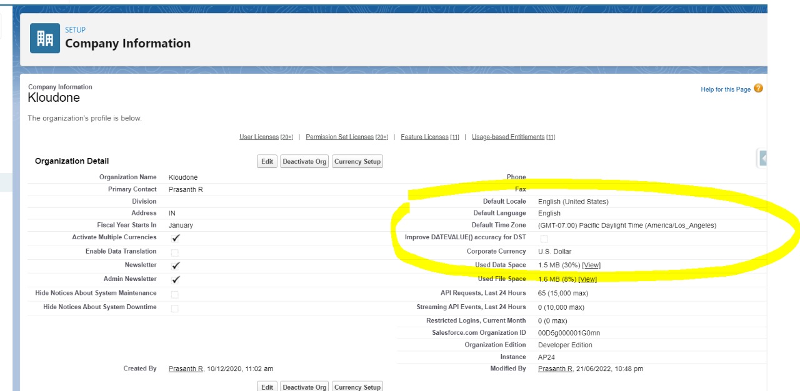This screenshot has width=800, height=391.
Task: Click Primary Contact value Prasanth R
Action: click(x=186, y=189)
